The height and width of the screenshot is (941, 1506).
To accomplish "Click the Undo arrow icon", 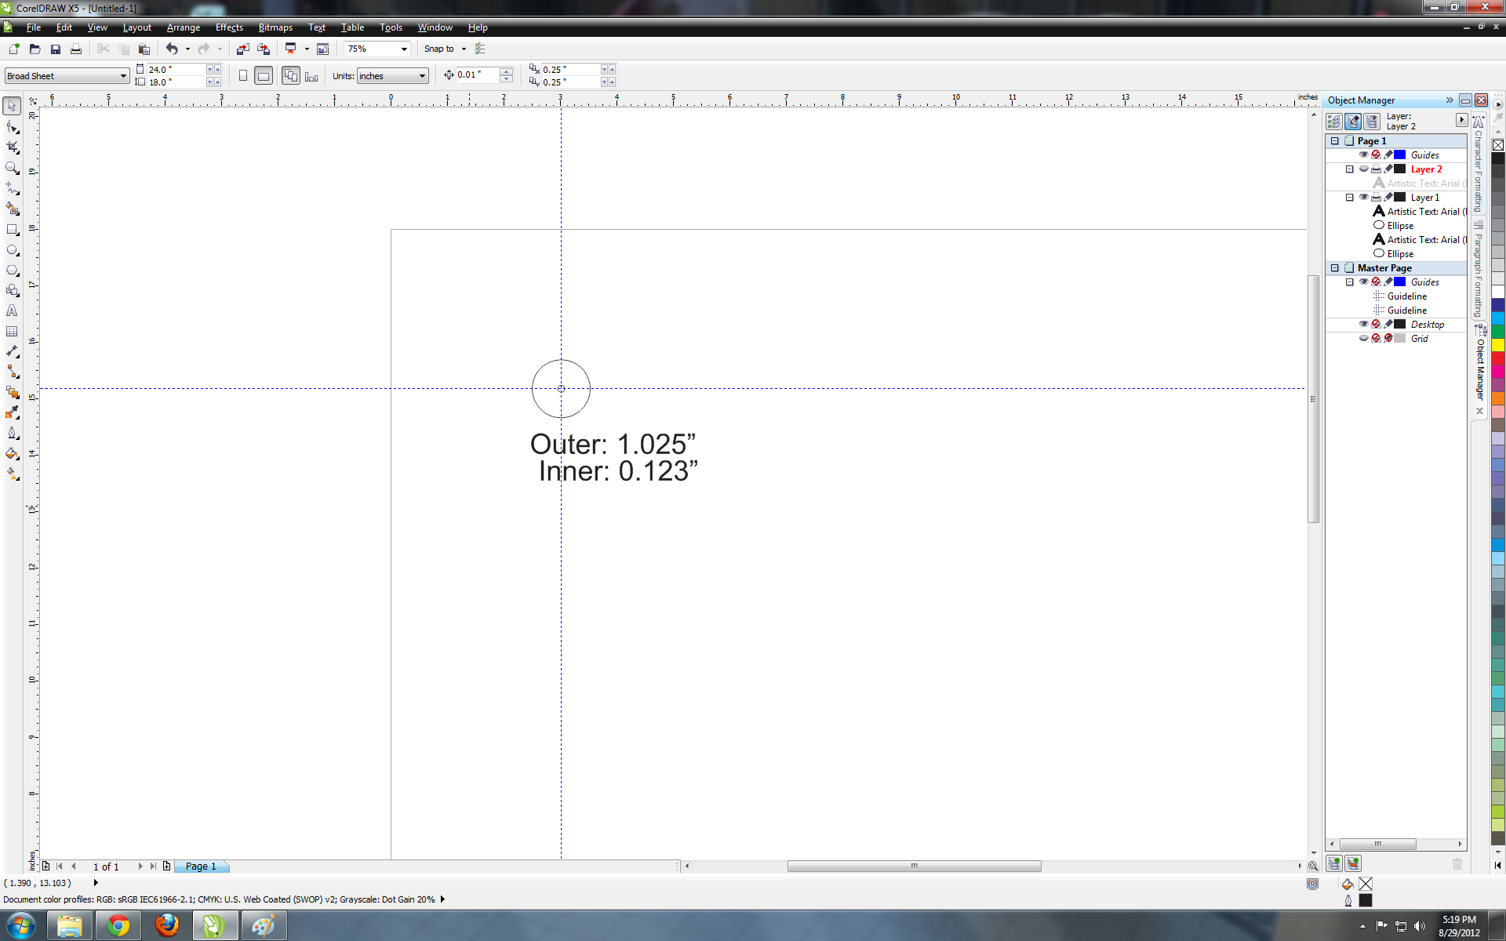I will pyautogui.click(x=172, y=49).
